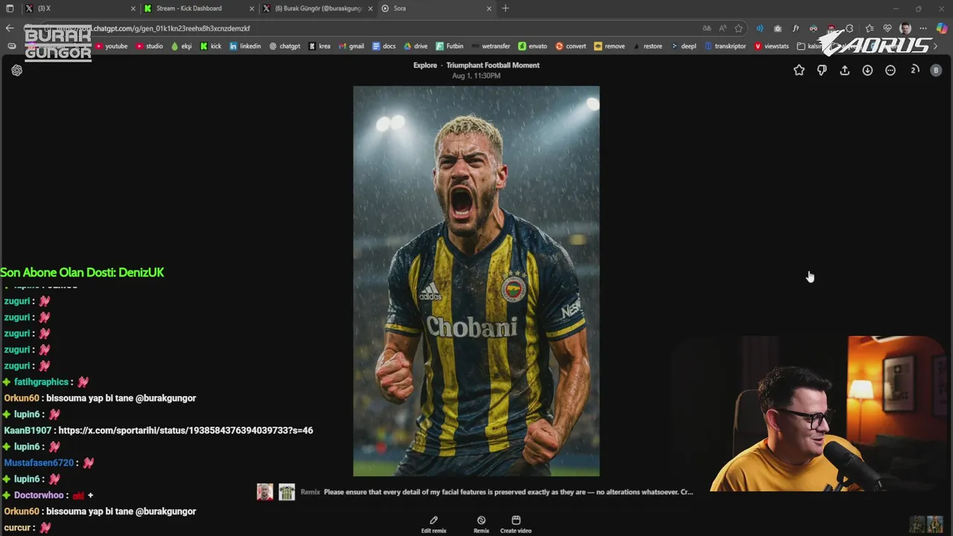The image size is (953, 536).
Task: Open the envato bookmark
Action: click(532, 46)
